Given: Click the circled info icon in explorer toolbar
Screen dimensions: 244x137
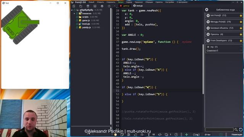Looking at the screenshot, I should [x=109, y=6].
